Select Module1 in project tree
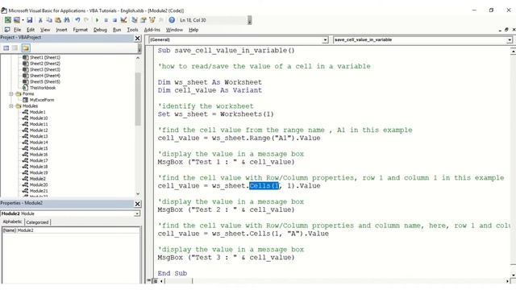 38,112
